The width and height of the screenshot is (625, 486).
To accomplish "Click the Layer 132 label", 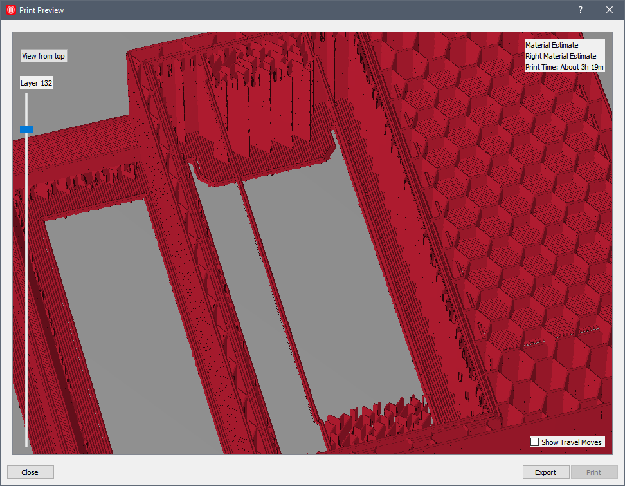I will point(37,83).
